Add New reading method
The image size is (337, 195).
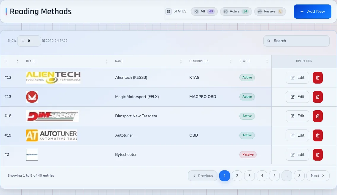(x=312, y=12)
